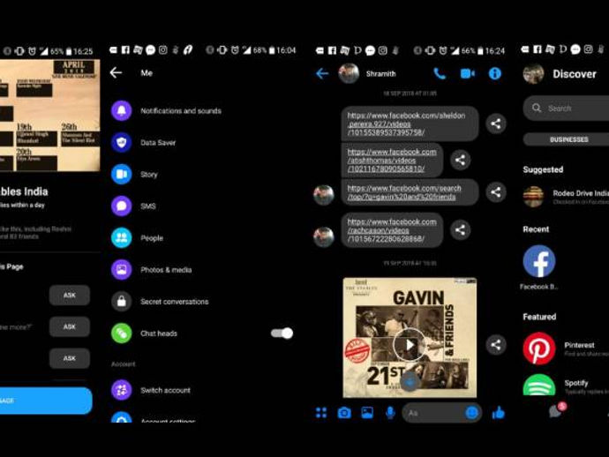Share the rachcason video link message
Screen dimensions: 609x457
pos(460,230)
